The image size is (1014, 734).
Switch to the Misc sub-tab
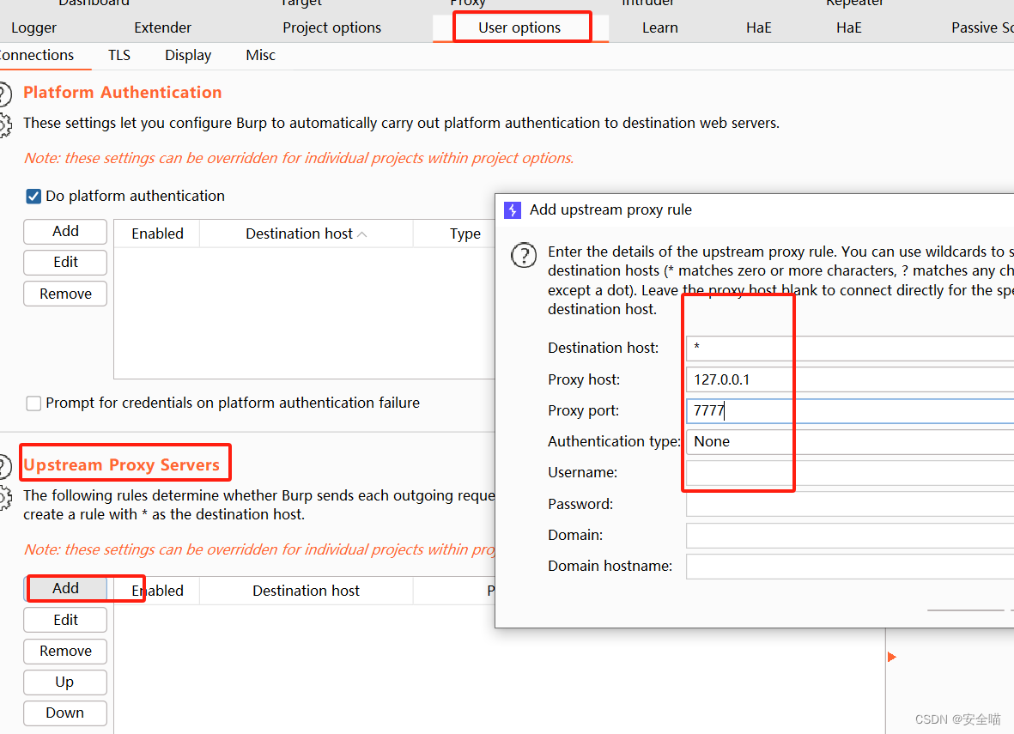pyautogui.click(x=261, y=56)
